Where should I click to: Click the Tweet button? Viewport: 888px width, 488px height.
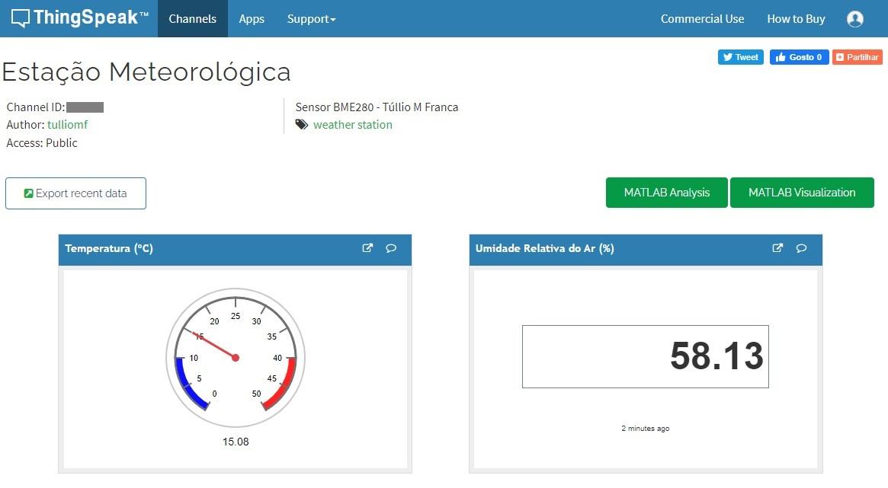pyautogui.click(x=741, y=57)
